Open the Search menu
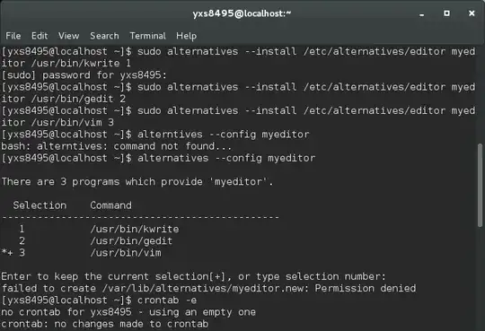 (104, 36)
